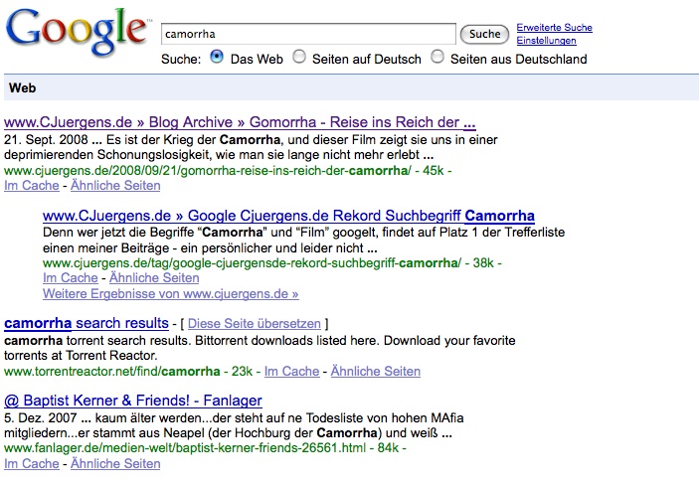
Task: Open Ähnliche Seiten for the first result
Action: [x=115, y=186]
